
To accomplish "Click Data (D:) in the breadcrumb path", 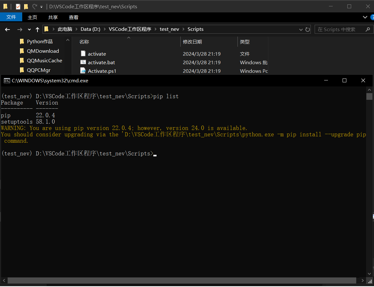I will pyautogui.click(x=90, y=29).
